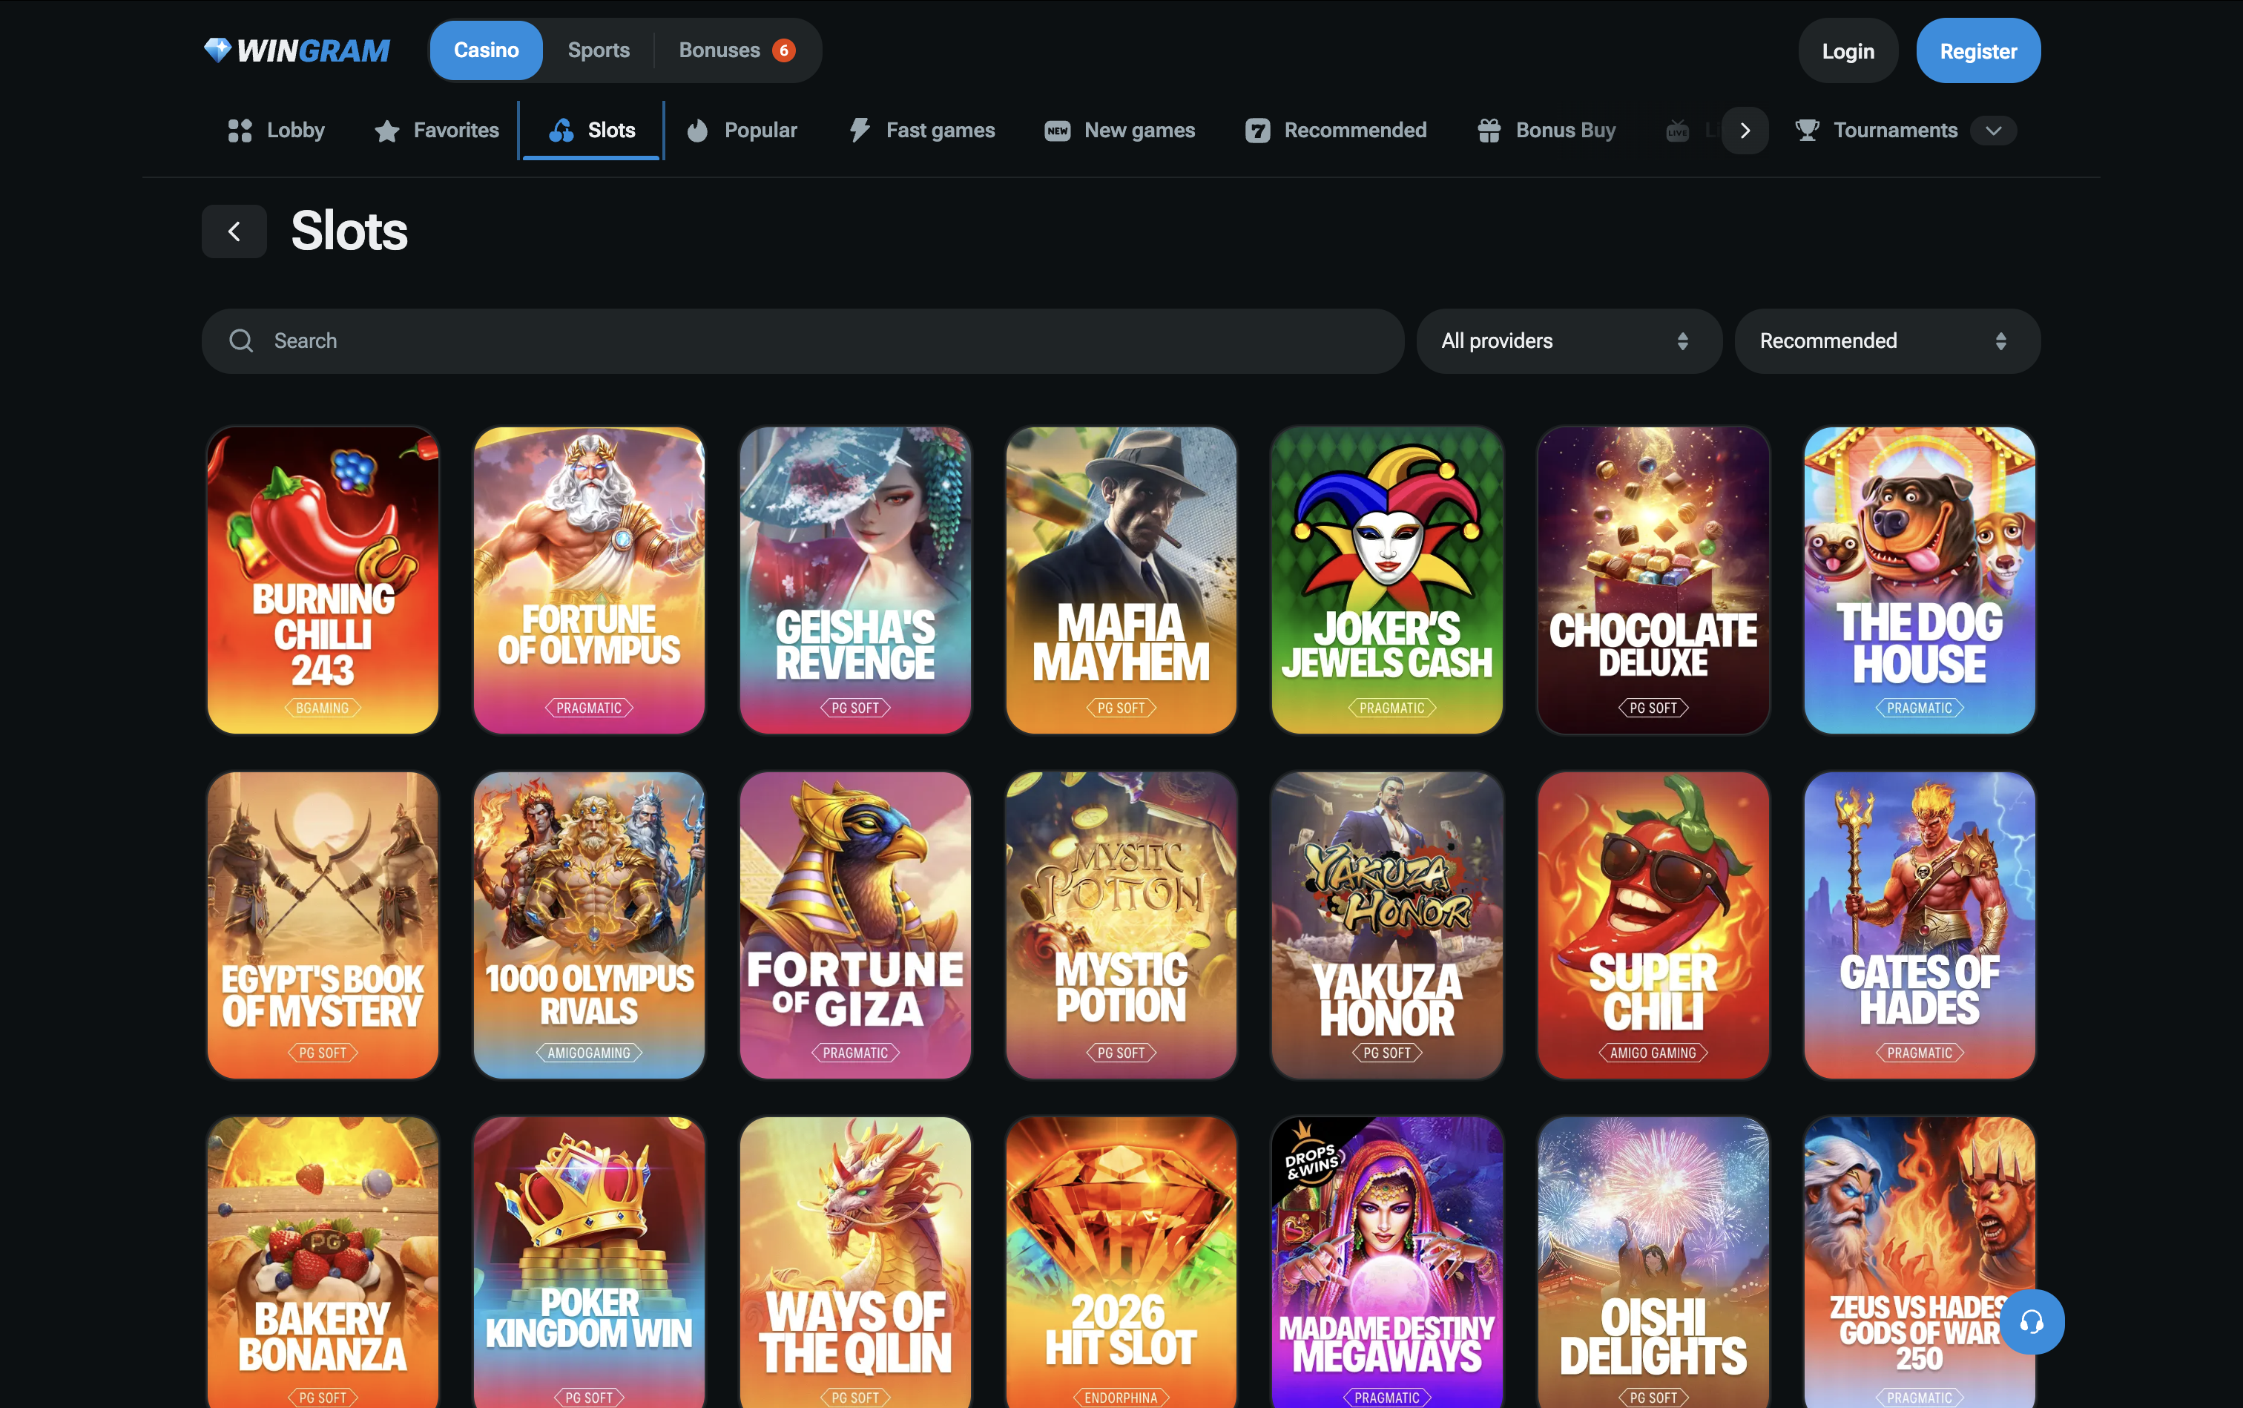The height and width of the screenshot is (1408, 2243).
Task: Open the Mystic Potion game
Action: [1121, 925]
